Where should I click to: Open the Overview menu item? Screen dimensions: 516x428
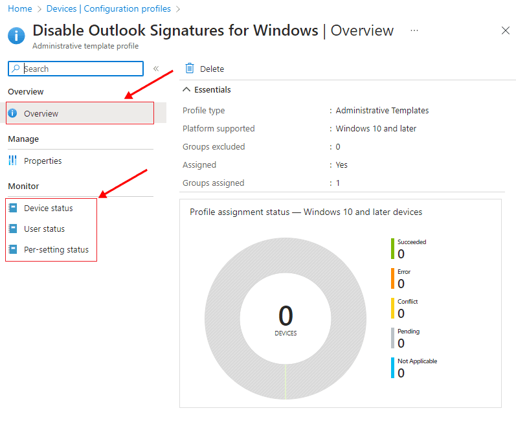coord(41,113)
